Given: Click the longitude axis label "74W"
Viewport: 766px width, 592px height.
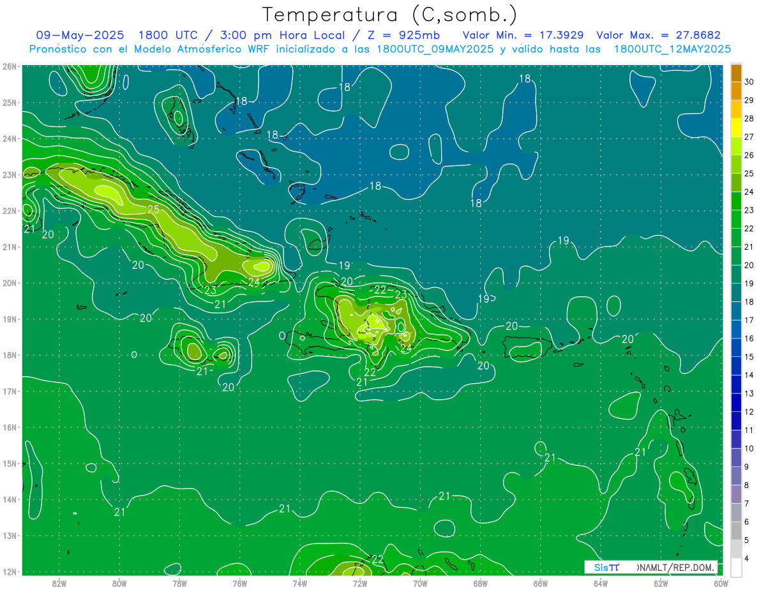Looking at the screenshot, I should [x=300, y=582].
